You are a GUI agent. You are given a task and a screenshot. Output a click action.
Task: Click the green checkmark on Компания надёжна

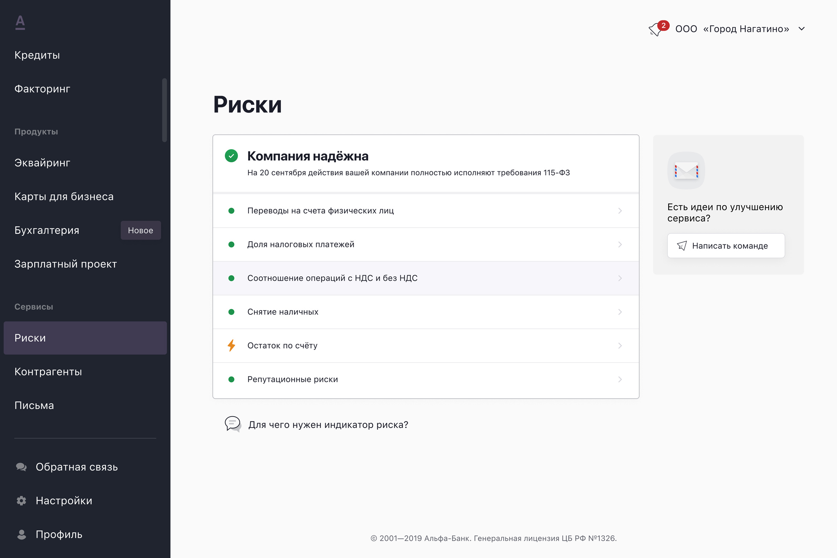pos(232,156)
